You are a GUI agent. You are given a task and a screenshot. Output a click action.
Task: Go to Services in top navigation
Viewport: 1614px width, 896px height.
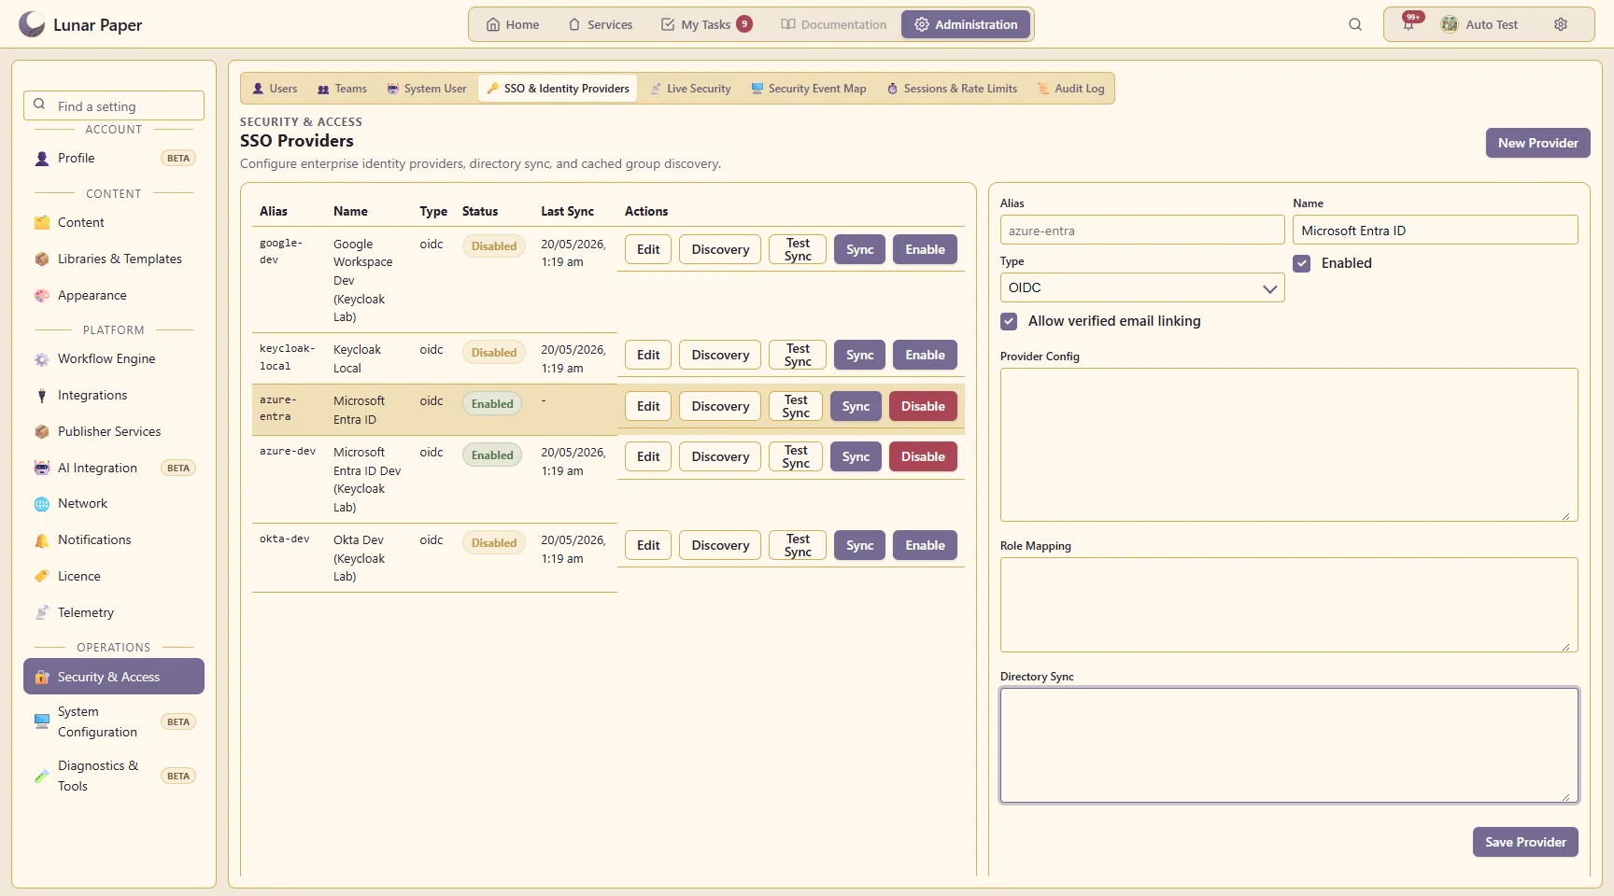point(601,24)
